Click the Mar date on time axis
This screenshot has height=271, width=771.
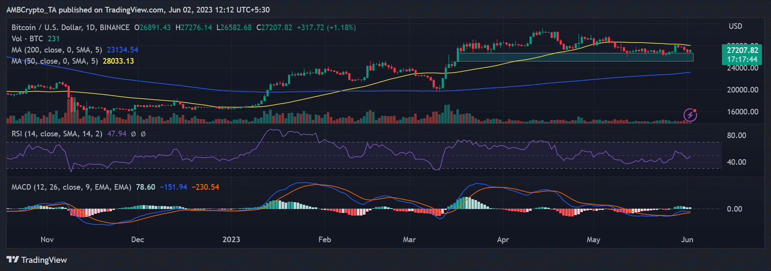(409, 240)
